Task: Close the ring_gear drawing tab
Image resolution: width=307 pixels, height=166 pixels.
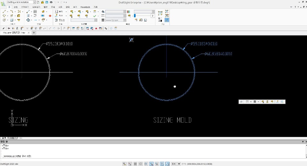Action: [28, 33]
